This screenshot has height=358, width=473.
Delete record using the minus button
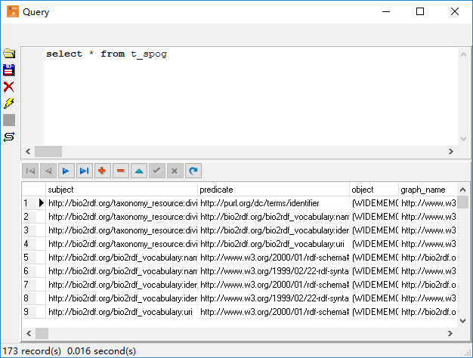pos(120,171)
